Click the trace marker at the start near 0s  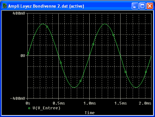tap(28, 54)
